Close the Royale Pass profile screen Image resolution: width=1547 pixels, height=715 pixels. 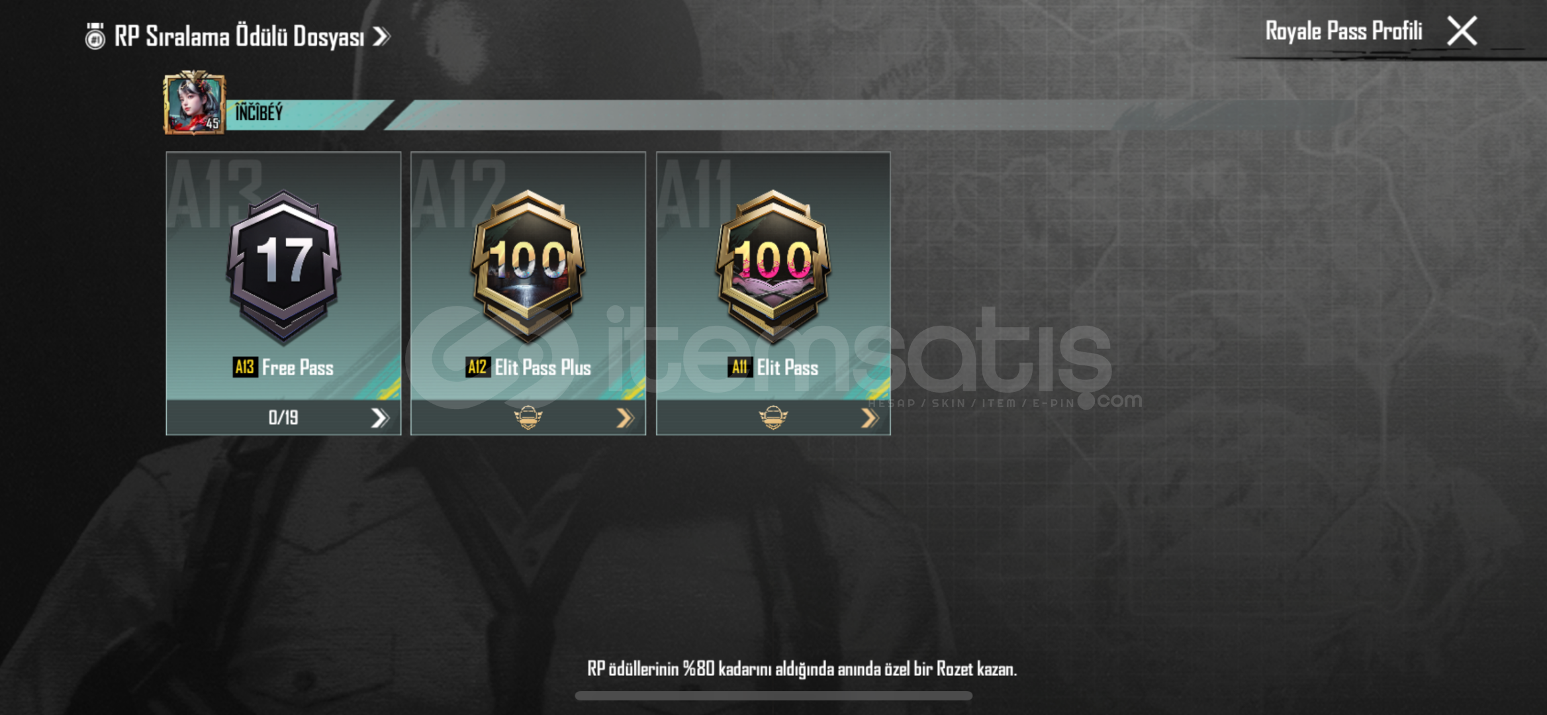point(1462,31)
